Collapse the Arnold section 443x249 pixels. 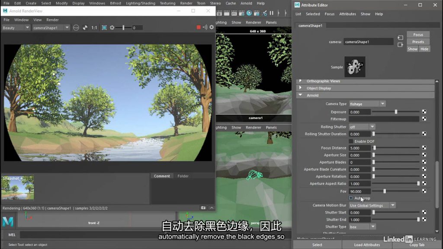pyautogui.click(x=365, y=95)
